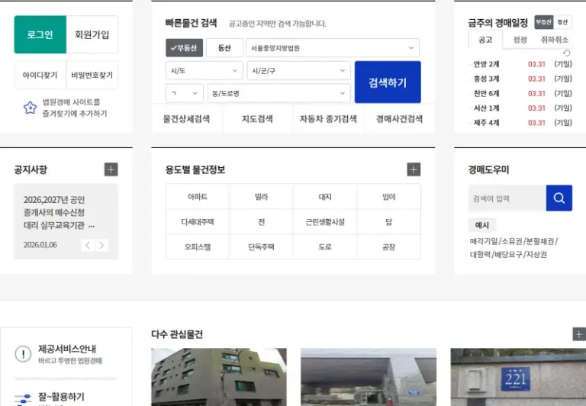Image resolution: width=586 pixels, height=406 pixels.
Task: Open the 2026,2027년 공인중개사 notice
Action: 59,212
